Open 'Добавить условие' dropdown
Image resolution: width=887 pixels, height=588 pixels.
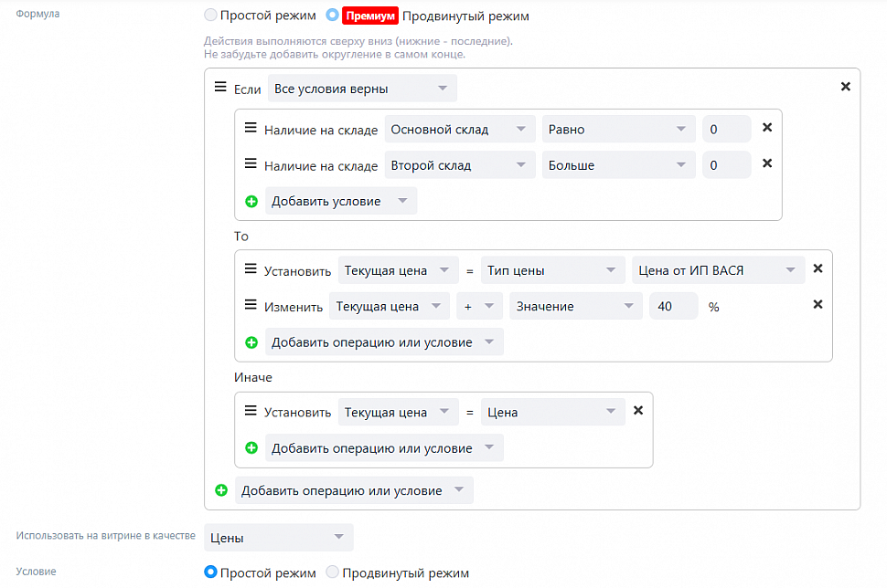click(x=341, y=201)
